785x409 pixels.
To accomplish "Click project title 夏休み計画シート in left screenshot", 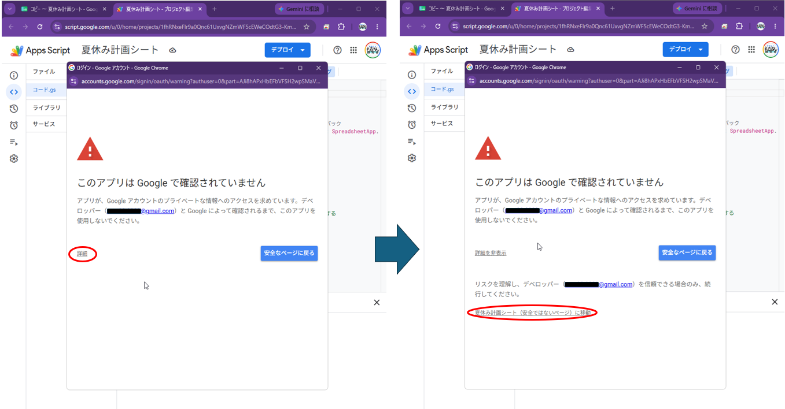I will point(120,50).
